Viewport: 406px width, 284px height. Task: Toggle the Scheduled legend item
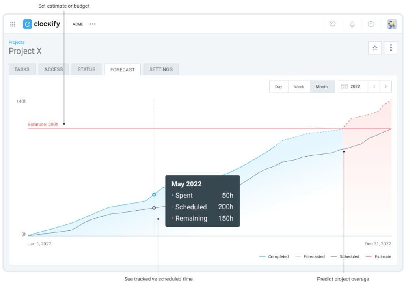pyautogui.click(x=345, y=256)
